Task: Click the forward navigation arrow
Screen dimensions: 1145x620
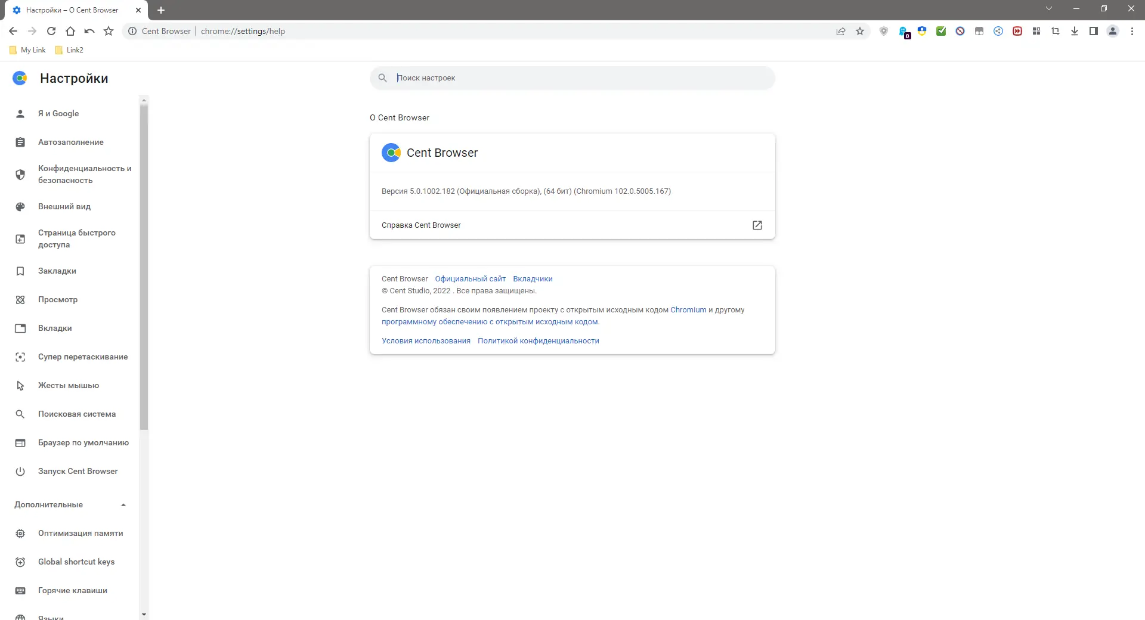Action: point(32,31)
